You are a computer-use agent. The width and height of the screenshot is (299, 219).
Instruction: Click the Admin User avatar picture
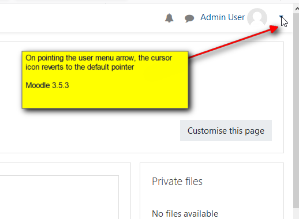[257, 18]
